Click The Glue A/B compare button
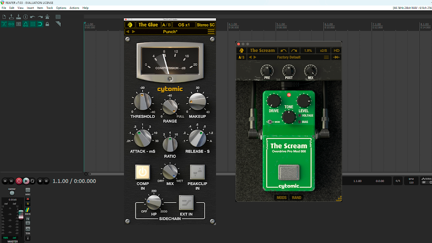Screen dimensions: 432x243 [166, 25]
